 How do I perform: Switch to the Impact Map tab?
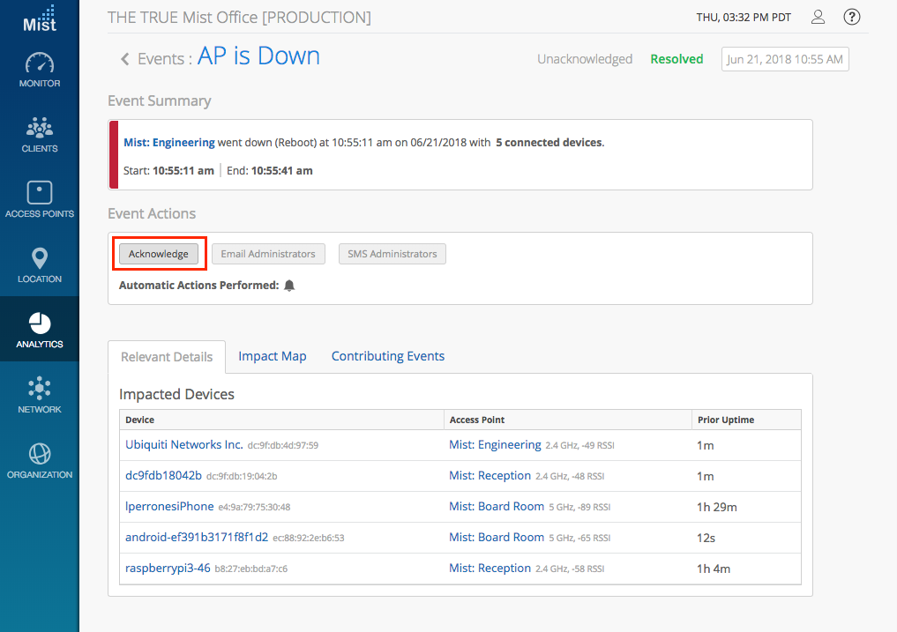pyautogui.click(x=273, y=356)
